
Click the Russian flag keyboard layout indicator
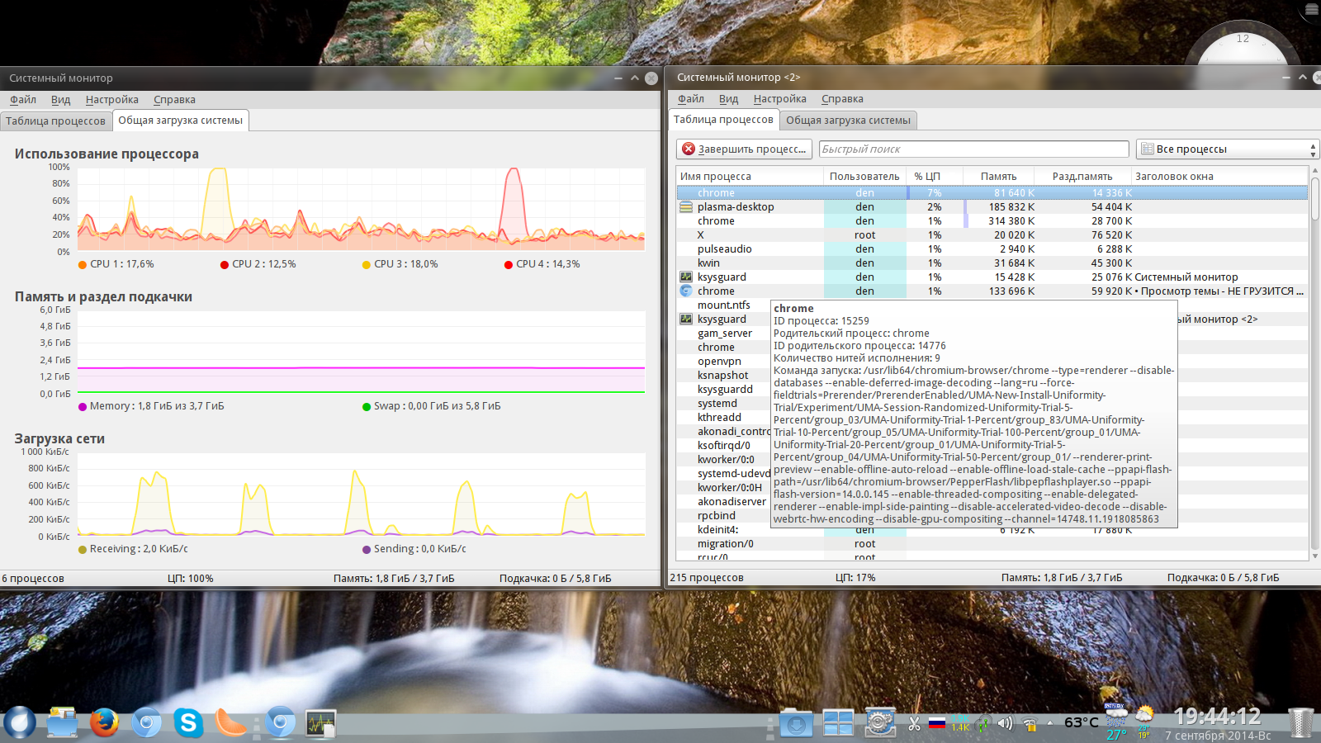tap(937, 724)
